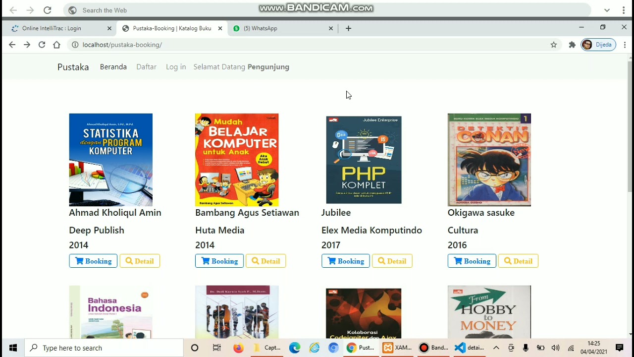Open the microphone tray icon

click(x=526, y=348)
